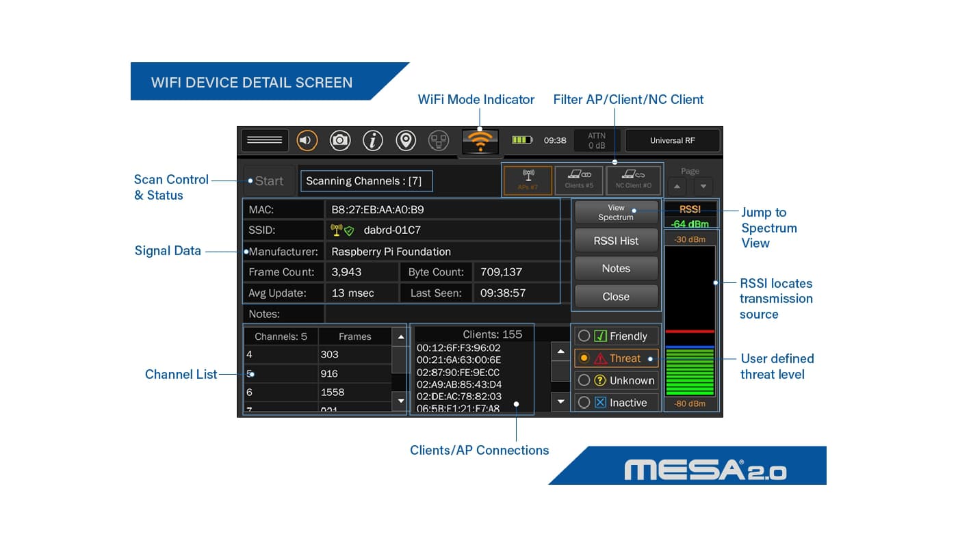The height and width of the screenshot is (547, 958).
Task: Open the info icon
Action: point(373,140)
